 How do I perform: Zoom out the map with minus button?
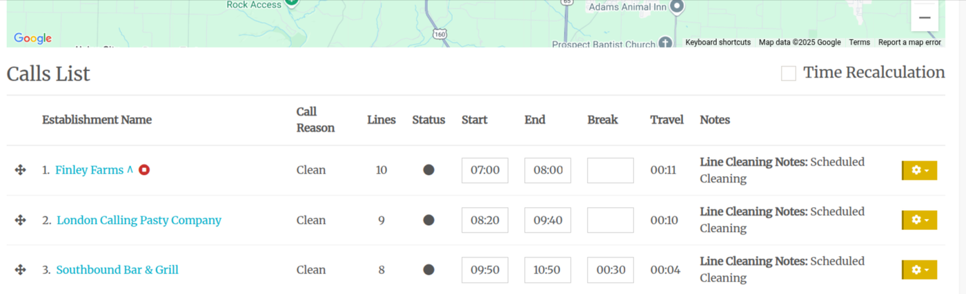pos(925,17)
